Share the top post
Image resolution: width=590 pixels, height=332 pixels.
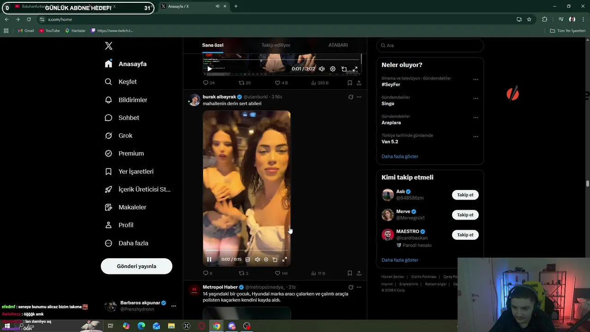(359, 83)
